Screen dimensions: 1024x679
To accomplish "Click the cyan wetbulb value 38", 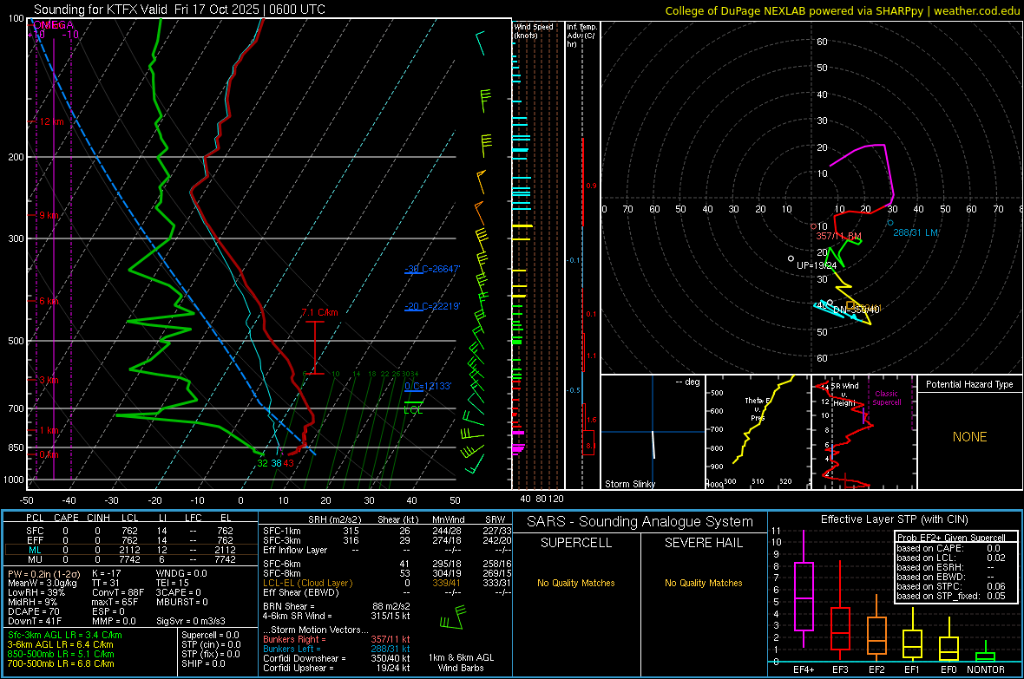I will click(276, 463).
